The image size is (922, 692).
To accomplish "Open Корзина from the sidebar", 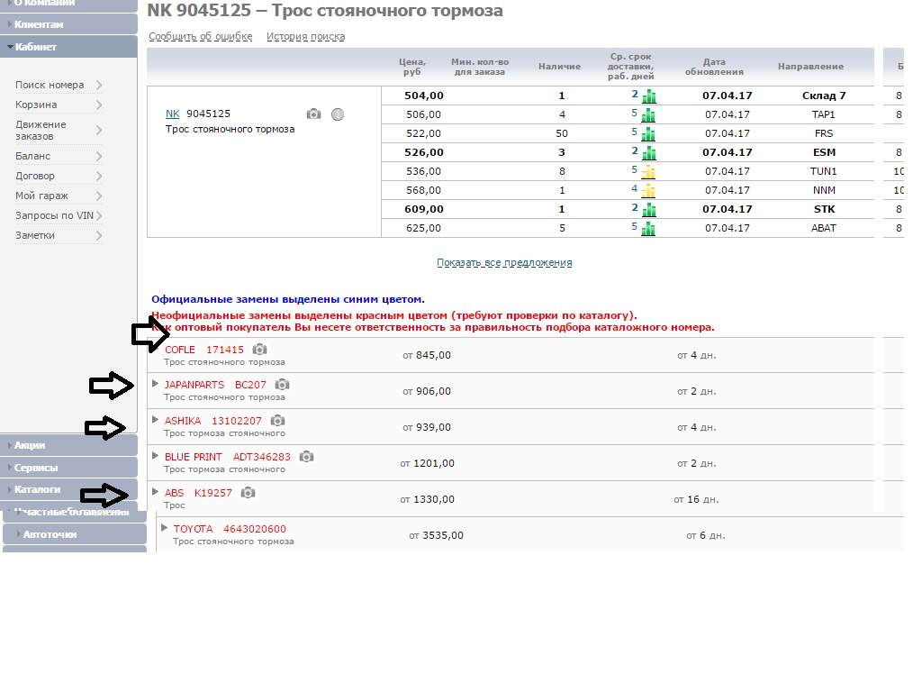I will pos(36,105).
